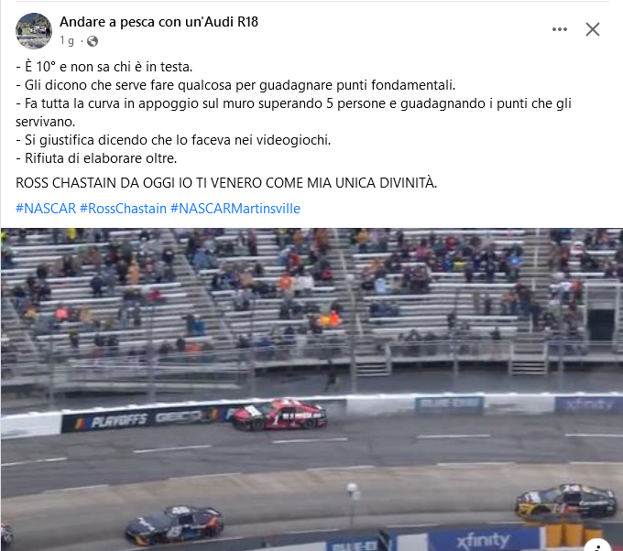Open the page's round profile picture
This screenshot has width=623, height=551.
34,31
